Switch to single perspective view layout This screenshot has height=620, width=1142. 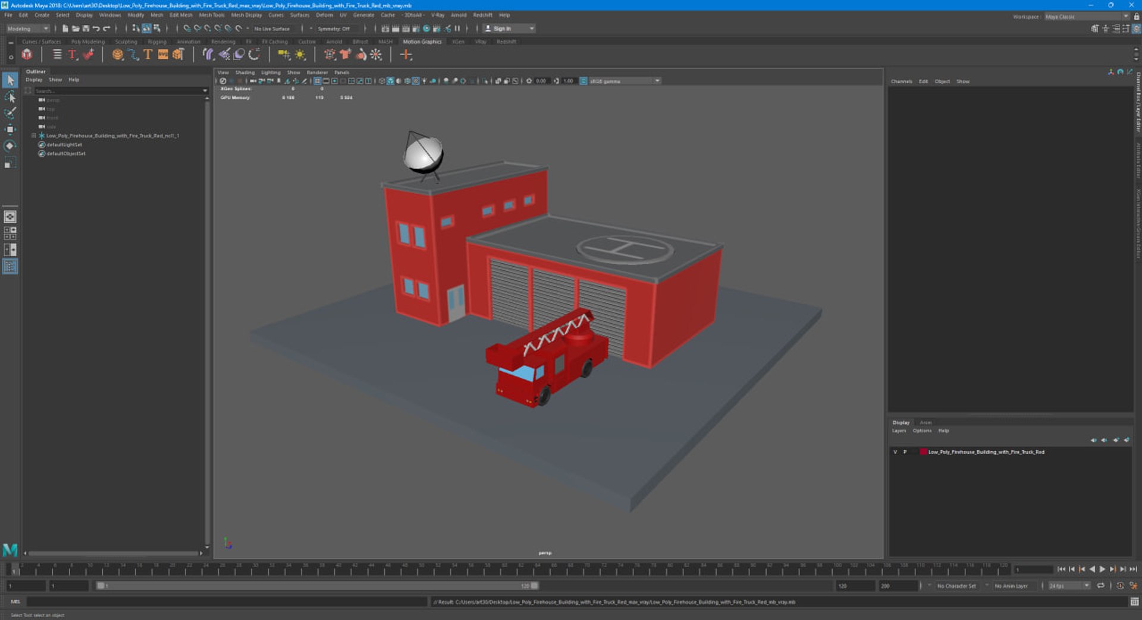click(10, 217)
